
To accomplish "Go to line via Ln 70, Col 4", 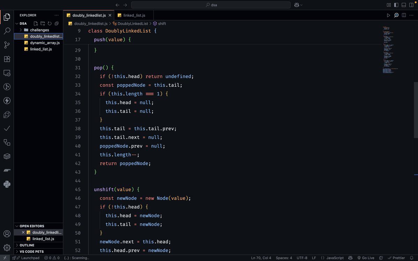I will coord(261,258).
